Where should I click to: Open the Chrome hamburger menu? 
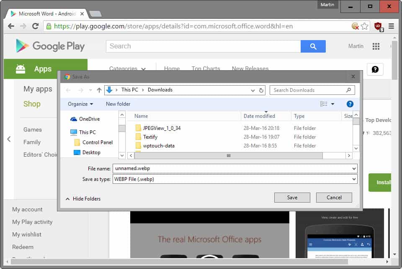[x=391, y=26]
